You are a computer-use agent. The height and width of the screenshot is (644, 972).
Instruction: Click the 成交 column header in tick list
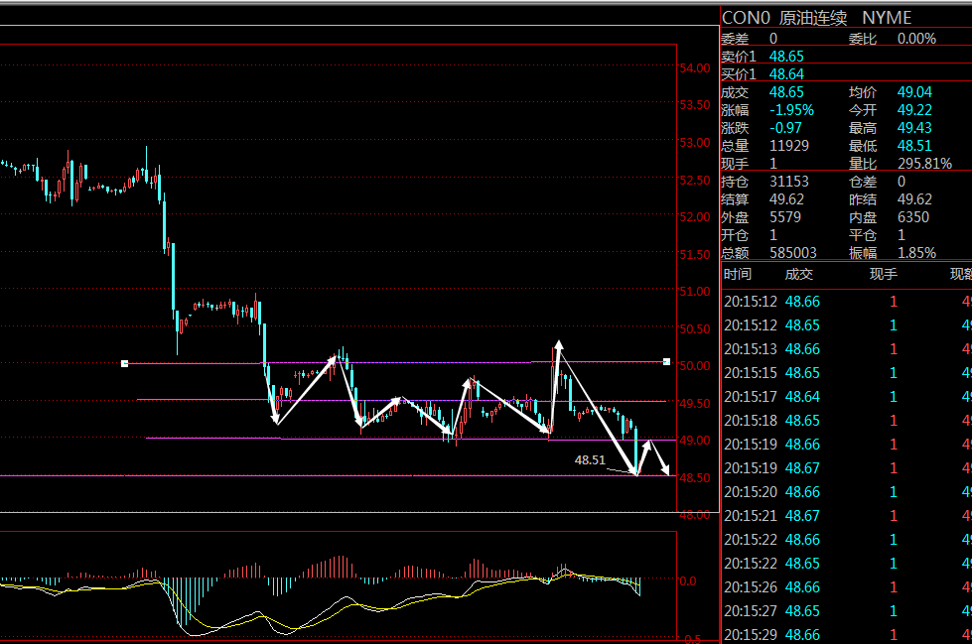(798, 274)
